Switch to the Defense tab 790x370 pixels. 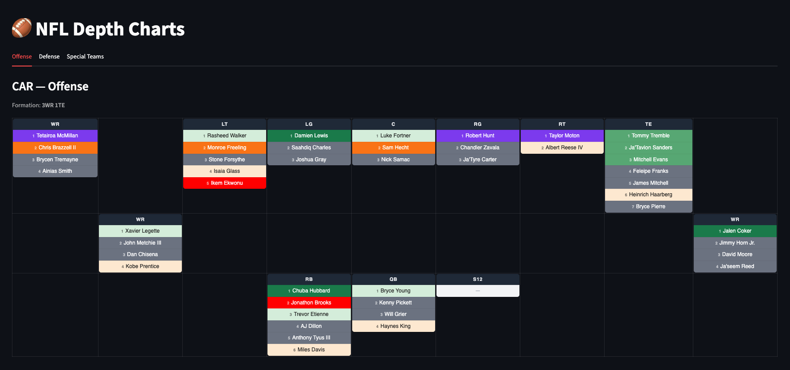pos(49,57)
